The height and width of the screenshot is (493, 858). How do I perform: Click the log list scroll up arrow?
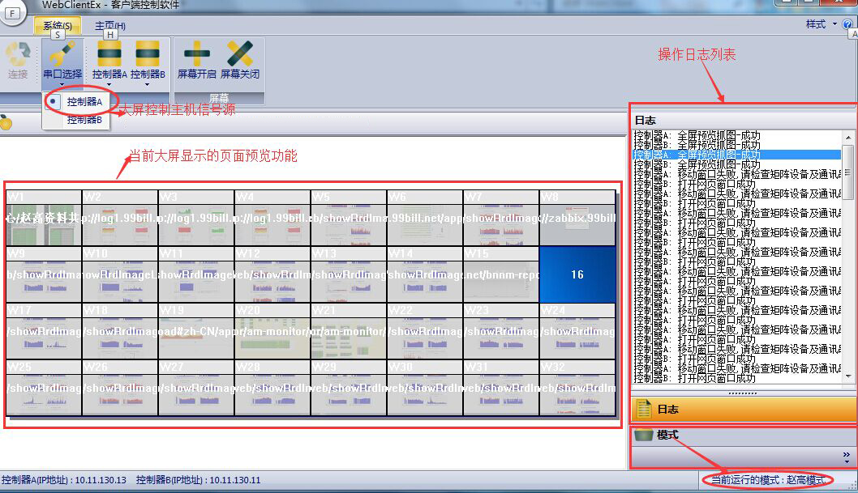(847, 137)
